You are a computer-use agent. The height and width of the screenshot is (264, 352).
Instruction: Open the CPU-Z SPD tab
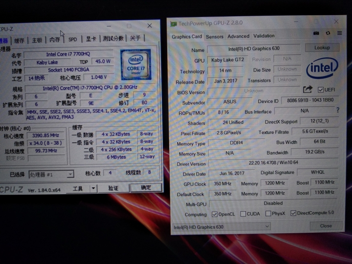tap(72, 40)
